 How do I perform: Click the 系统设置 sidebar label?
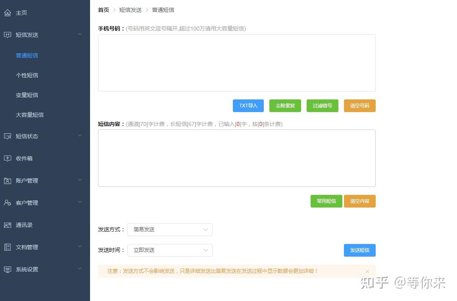[x=27, y=270]
